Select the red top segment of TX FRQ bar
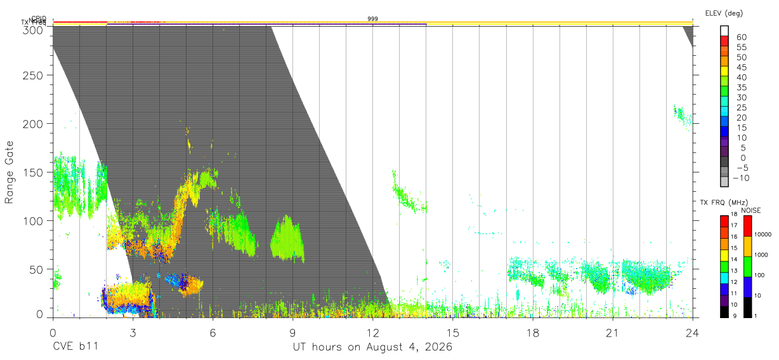Screen dimensions: 779x360 724,220
